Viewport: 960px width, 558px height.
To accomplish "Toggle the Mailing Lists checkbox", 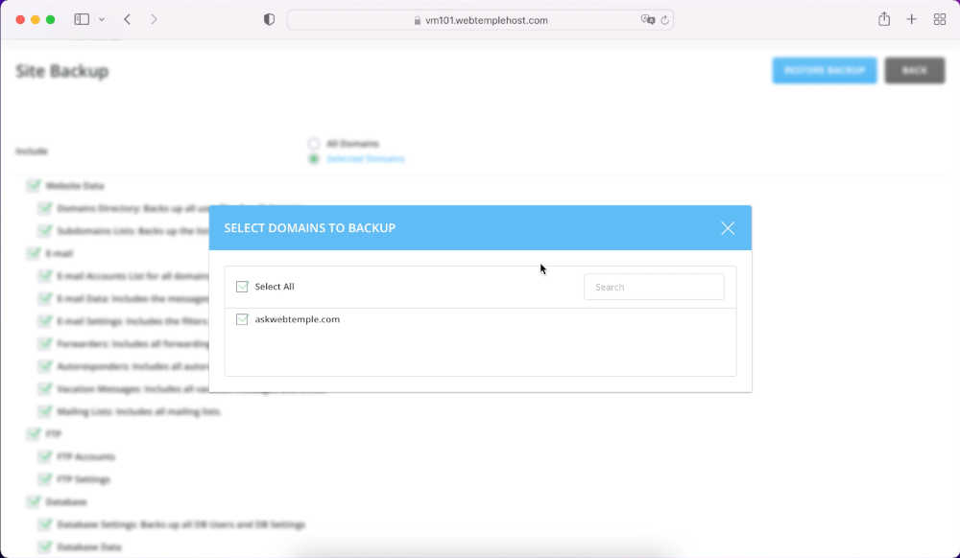I will [x=45, y=411].
